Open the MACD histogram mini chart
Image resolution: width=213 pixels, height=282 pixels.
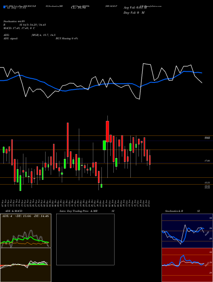point(26,265)
